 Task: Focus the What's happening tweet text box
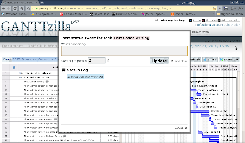tap(124, 51)
